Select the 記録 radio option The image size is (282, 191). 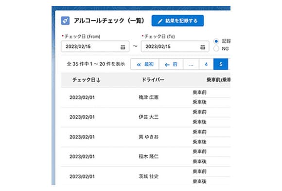click(216, 41)
